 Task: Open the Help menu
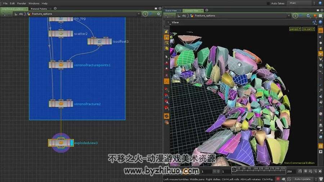pyautogui.click(x=45, y=3)
